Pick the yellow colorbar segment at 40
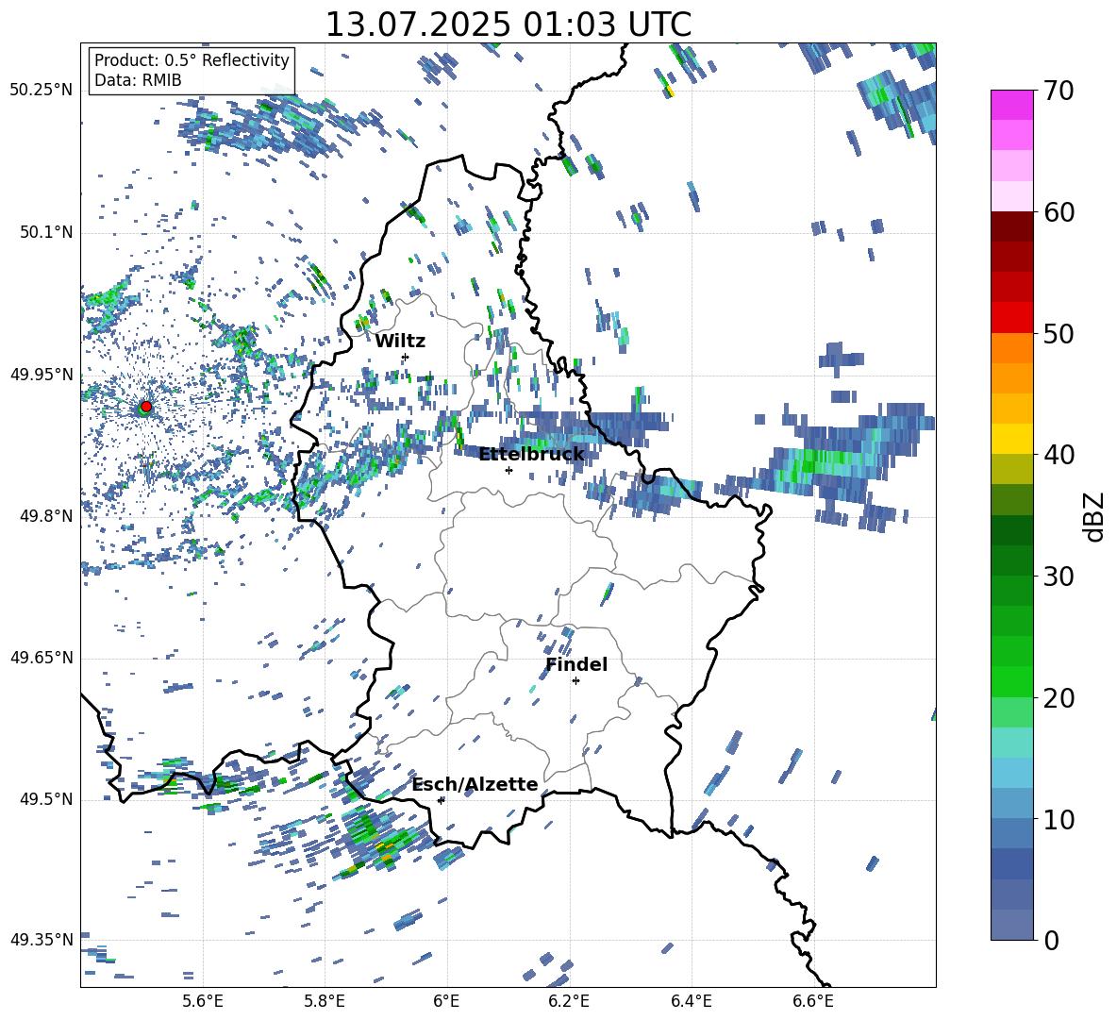The image size is (1117, 1020). pyautogui.click(x=1011, y=439)
